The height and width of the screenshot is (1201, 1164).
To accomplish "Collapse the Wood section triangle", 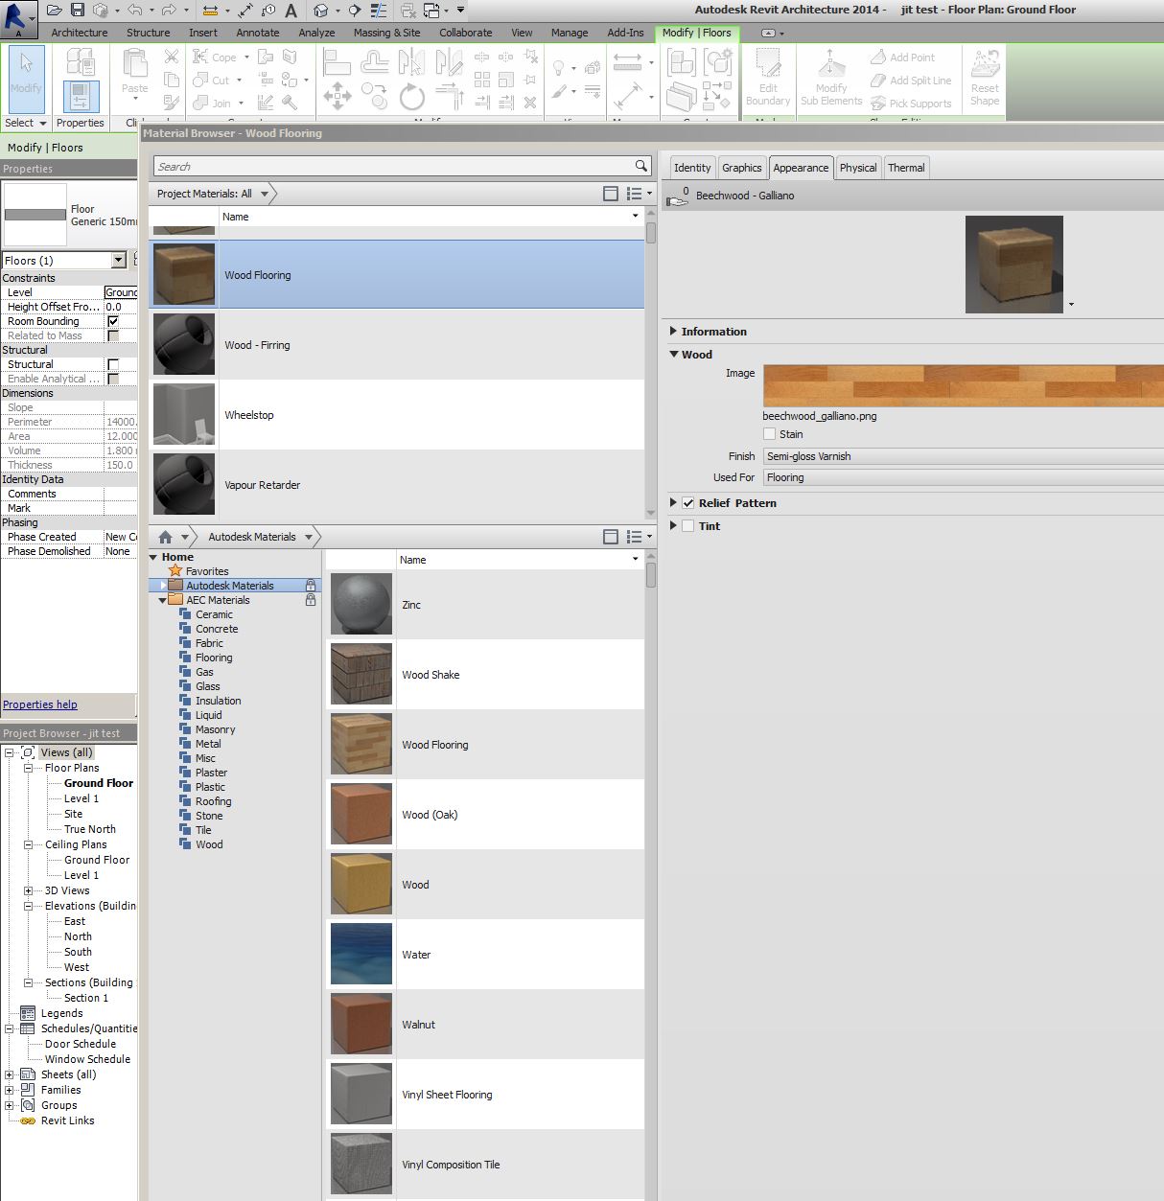I will (674, 355).
